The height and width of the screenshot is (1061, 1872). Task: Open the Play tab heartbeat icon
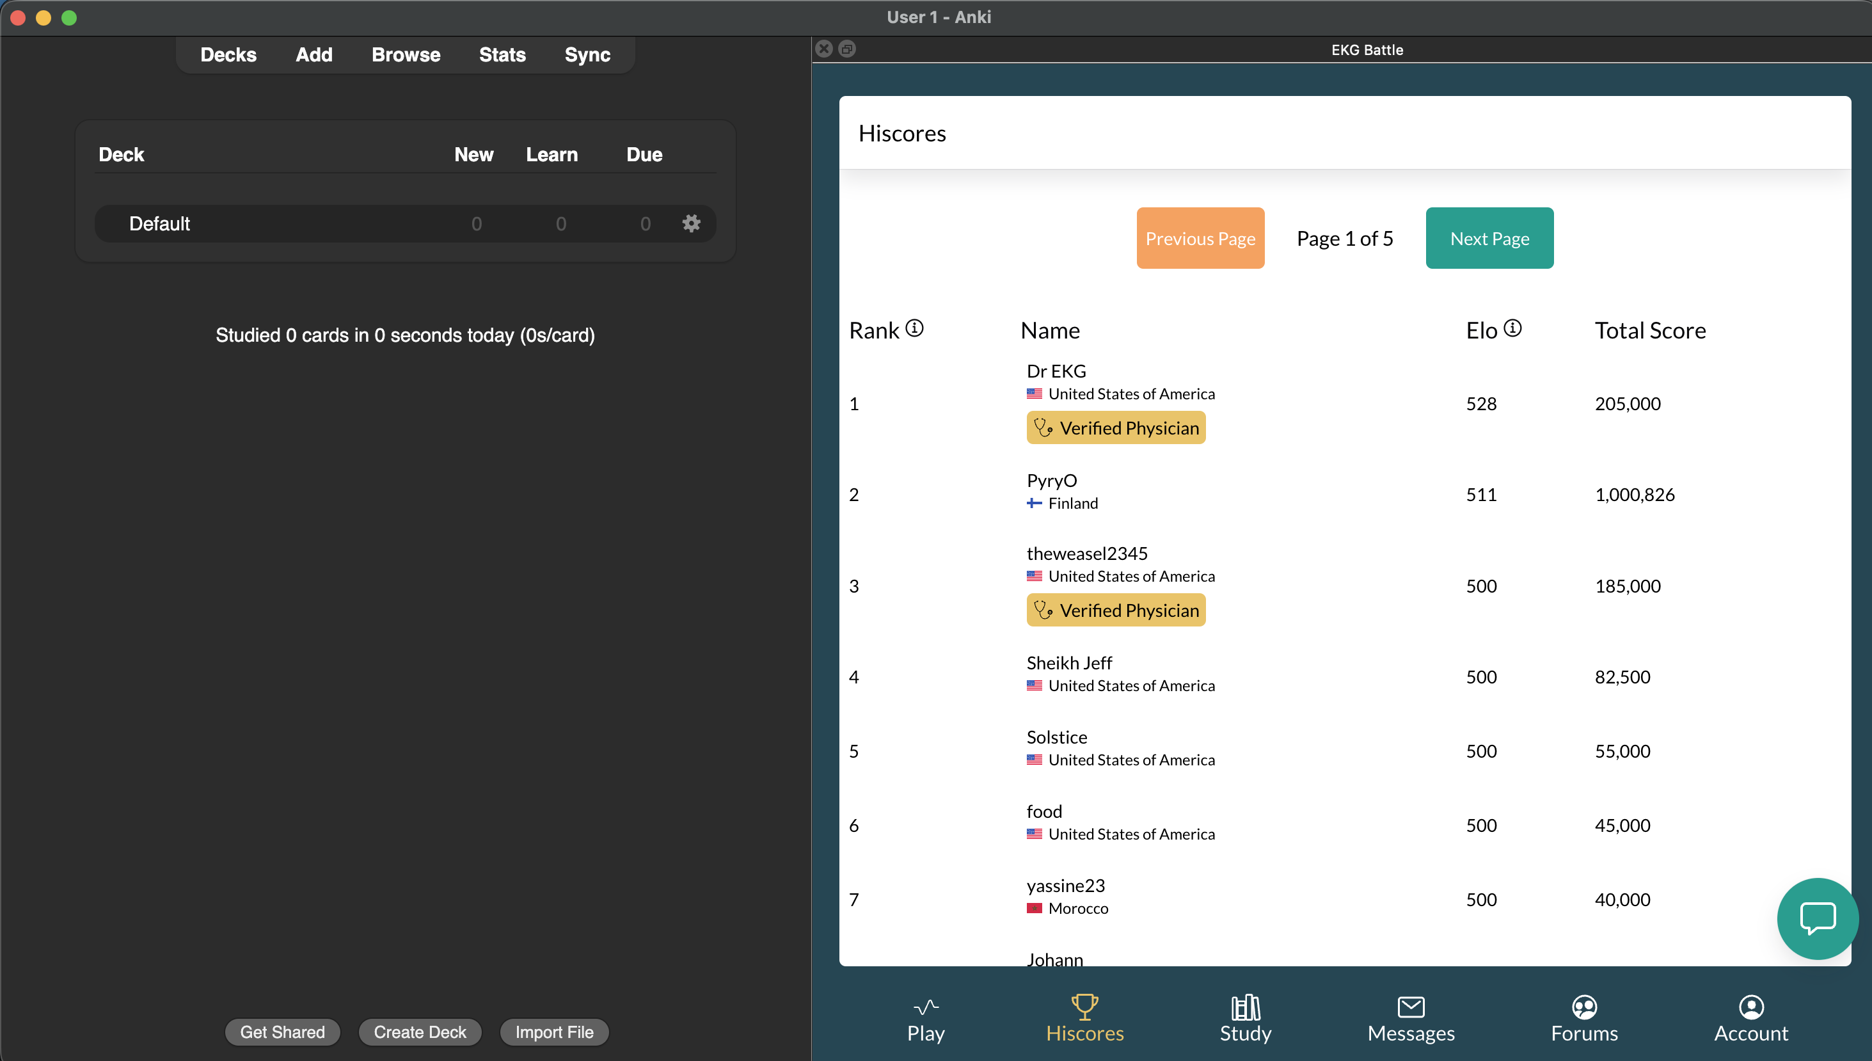926,1007
